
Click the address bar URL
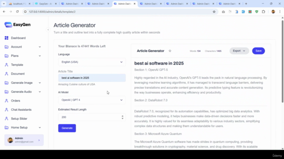coord(52,12)
